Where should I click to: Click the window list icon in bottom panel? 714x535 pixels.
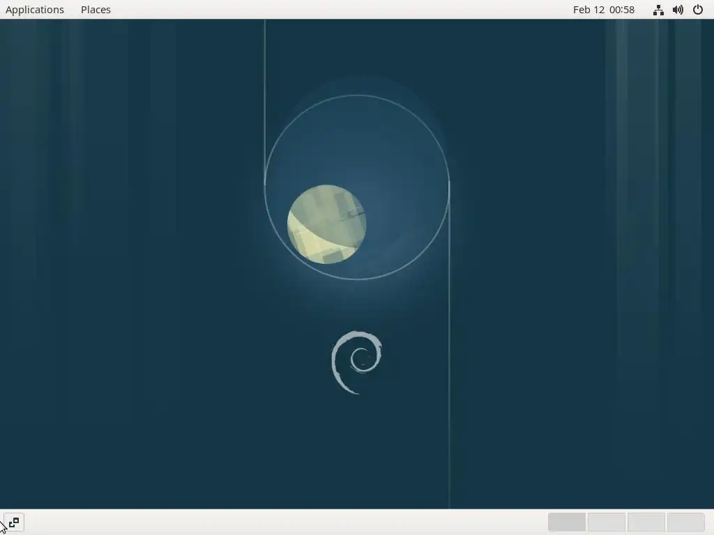[14, 522]
